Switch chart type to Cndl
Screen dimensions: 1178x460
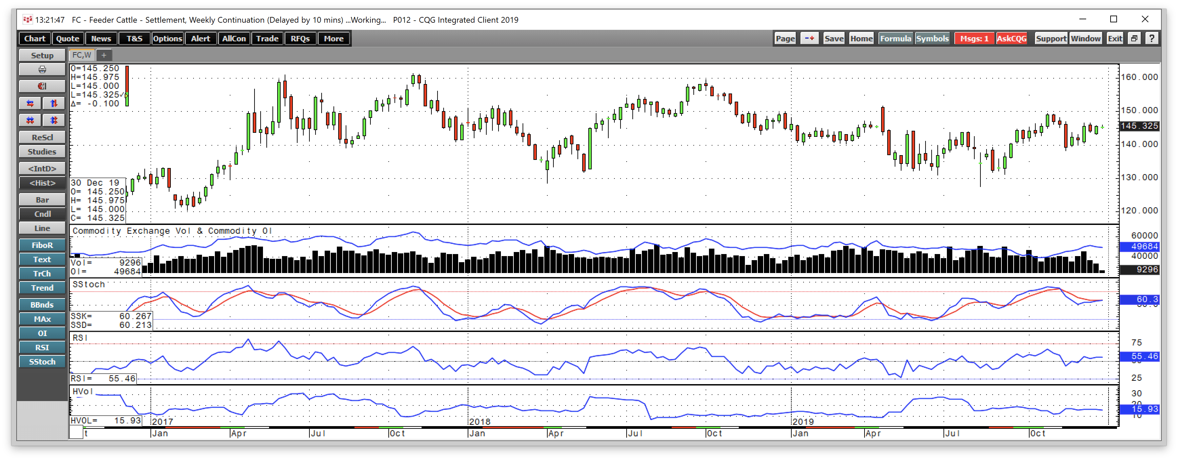click(x=42, y=214)
